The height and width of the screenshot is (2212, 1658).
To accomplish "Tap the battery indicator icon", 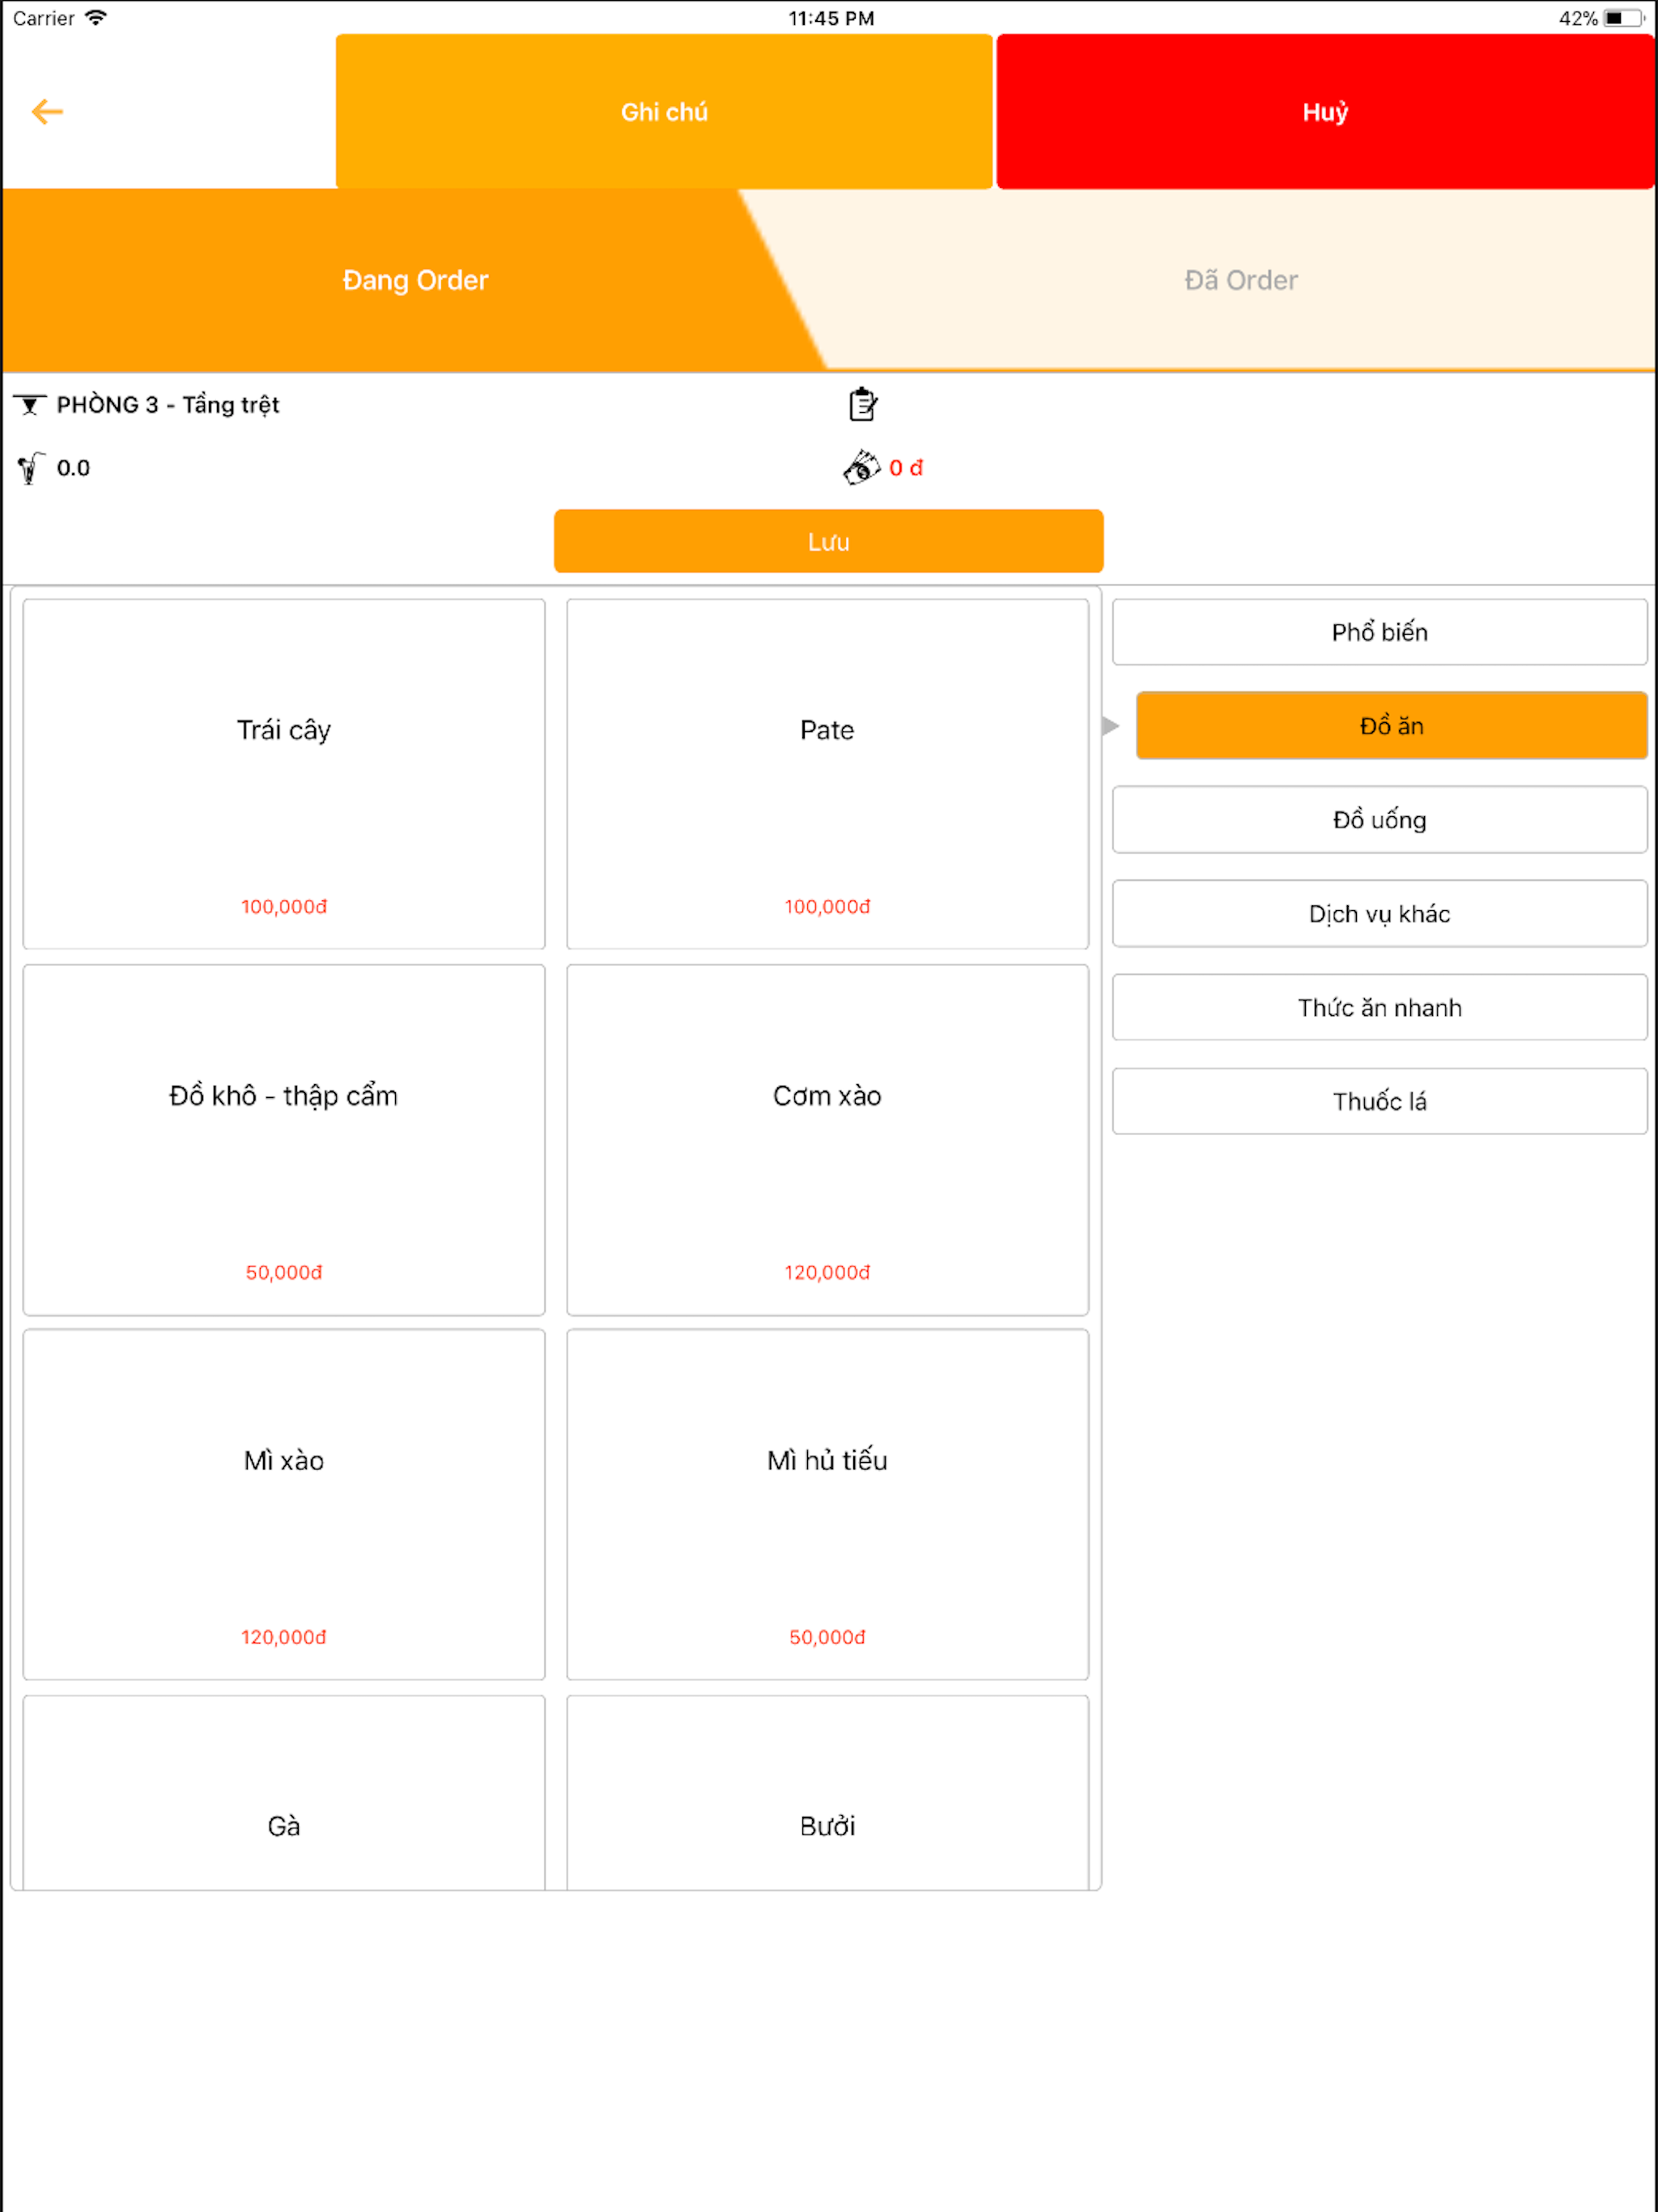I will (1624, 17).
